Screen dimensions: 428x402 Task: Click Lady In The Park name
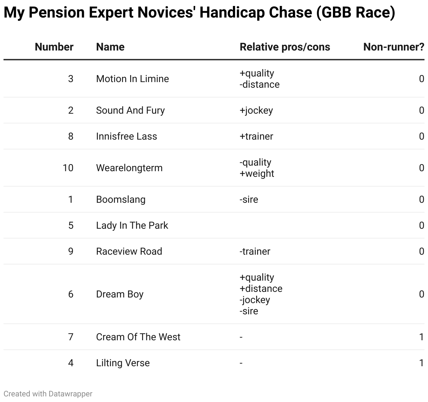[132, 226]
